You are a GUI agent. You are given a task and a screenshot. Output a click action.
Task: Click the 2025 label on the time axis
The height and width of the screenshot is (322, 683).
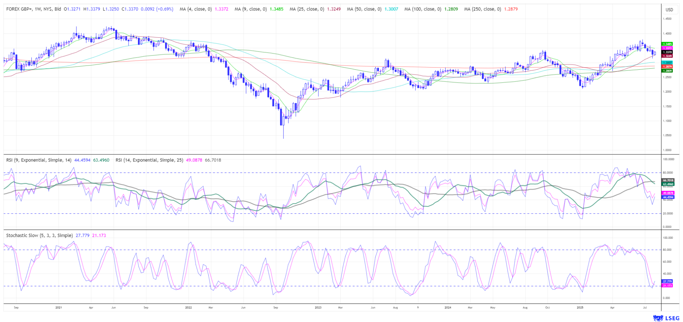click(x=580, y=307)
